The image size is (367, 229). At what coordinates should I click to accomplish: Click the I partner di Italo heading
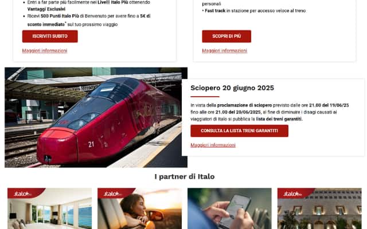[185, 176]
